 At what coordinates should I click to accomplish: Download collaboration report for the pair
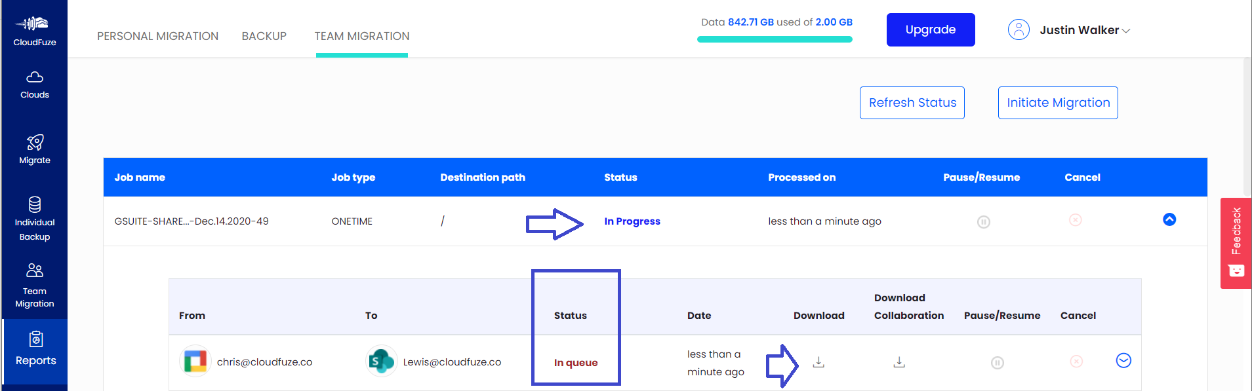(899, 362)
